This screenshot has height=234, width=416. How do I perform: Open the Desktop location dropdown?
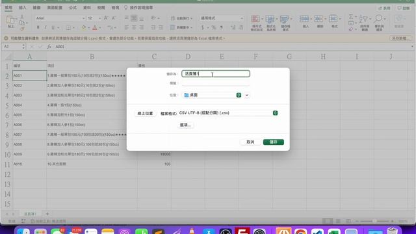pos(213,95)
